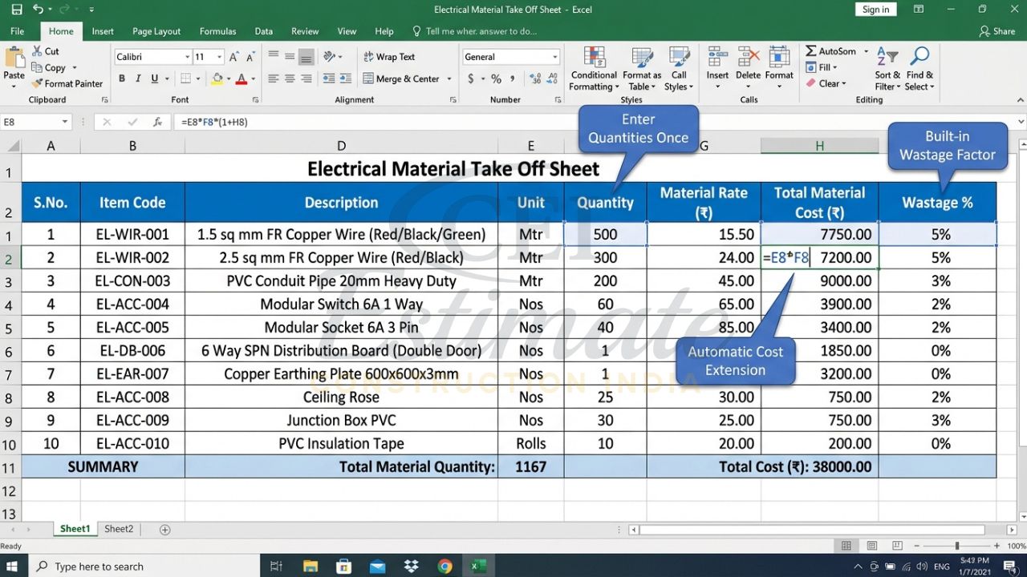
Task: Toggle Italic formatting
Action: 136,78
